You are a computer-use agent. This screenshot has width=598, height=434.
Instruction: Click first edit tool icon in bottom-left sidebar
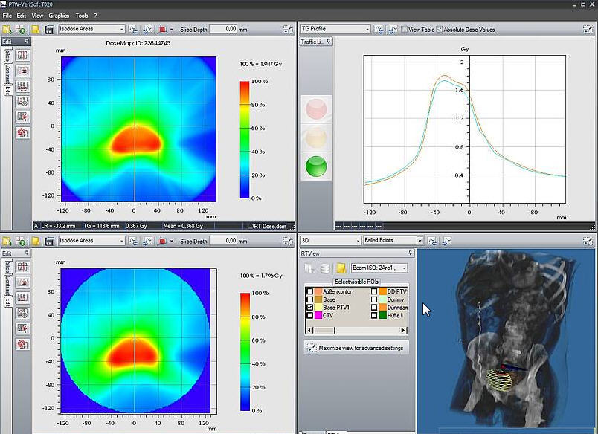[22, 267]
